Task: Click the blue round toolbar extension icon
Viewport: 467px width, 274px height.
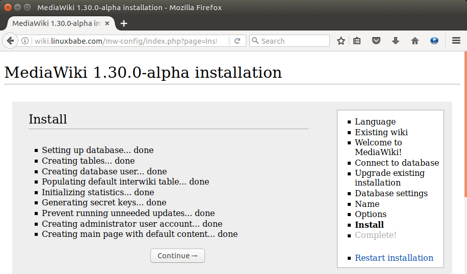Action: (434, 41)
